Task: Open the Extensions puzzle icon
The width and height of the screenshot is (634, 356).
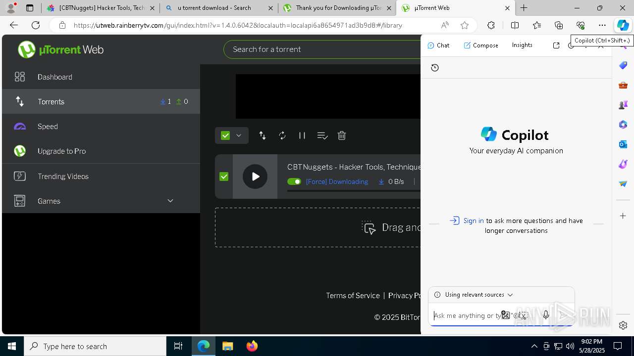Action: tap(491, 25)
